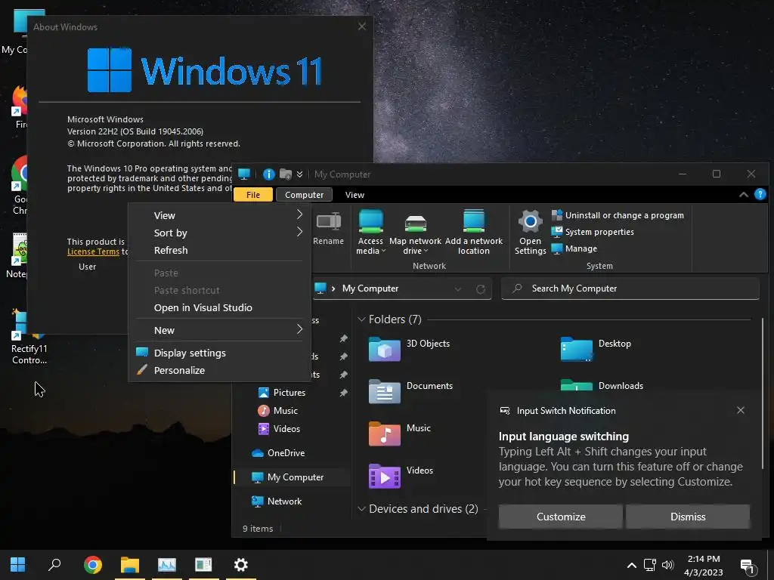Click the License Terms link
Viewport: 774px width, 580px height.
tap(93, 251)
